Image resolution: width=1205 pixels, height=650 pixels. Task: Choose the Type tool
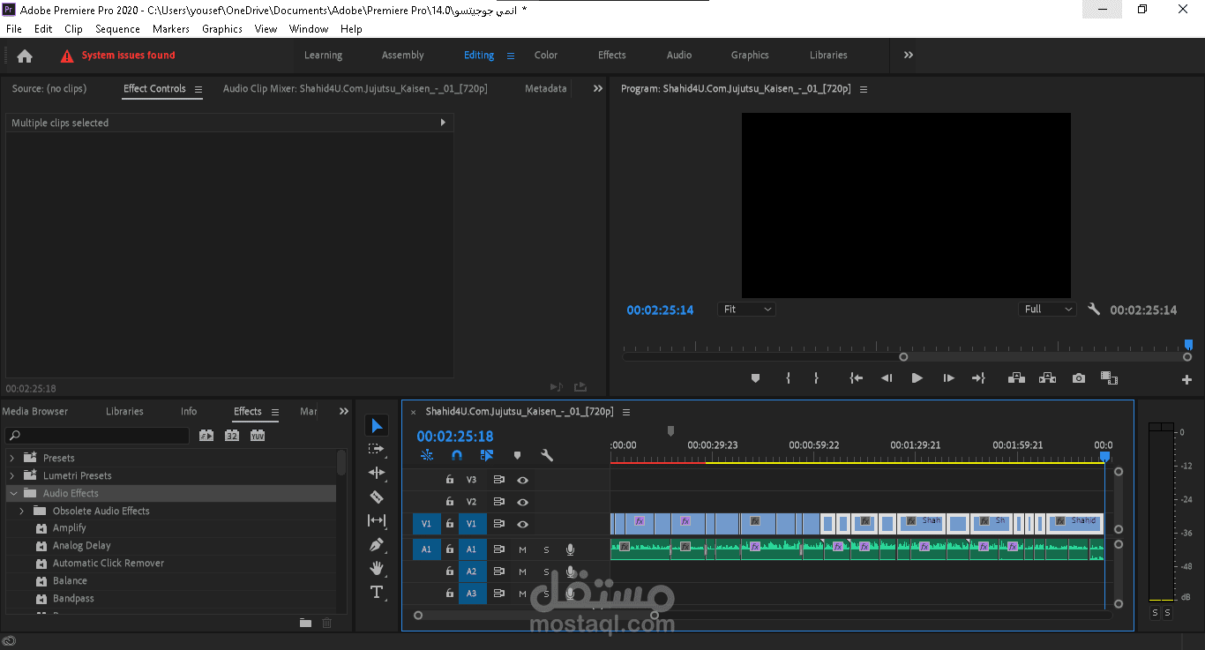[x=377, y=592]
